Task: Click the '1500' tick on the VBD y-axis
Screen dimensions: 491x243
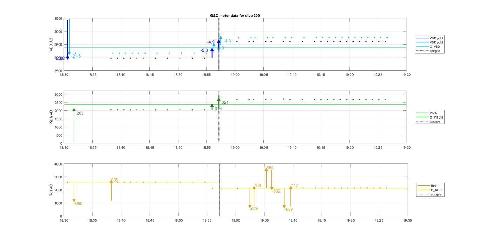Action: click(58, 19)
